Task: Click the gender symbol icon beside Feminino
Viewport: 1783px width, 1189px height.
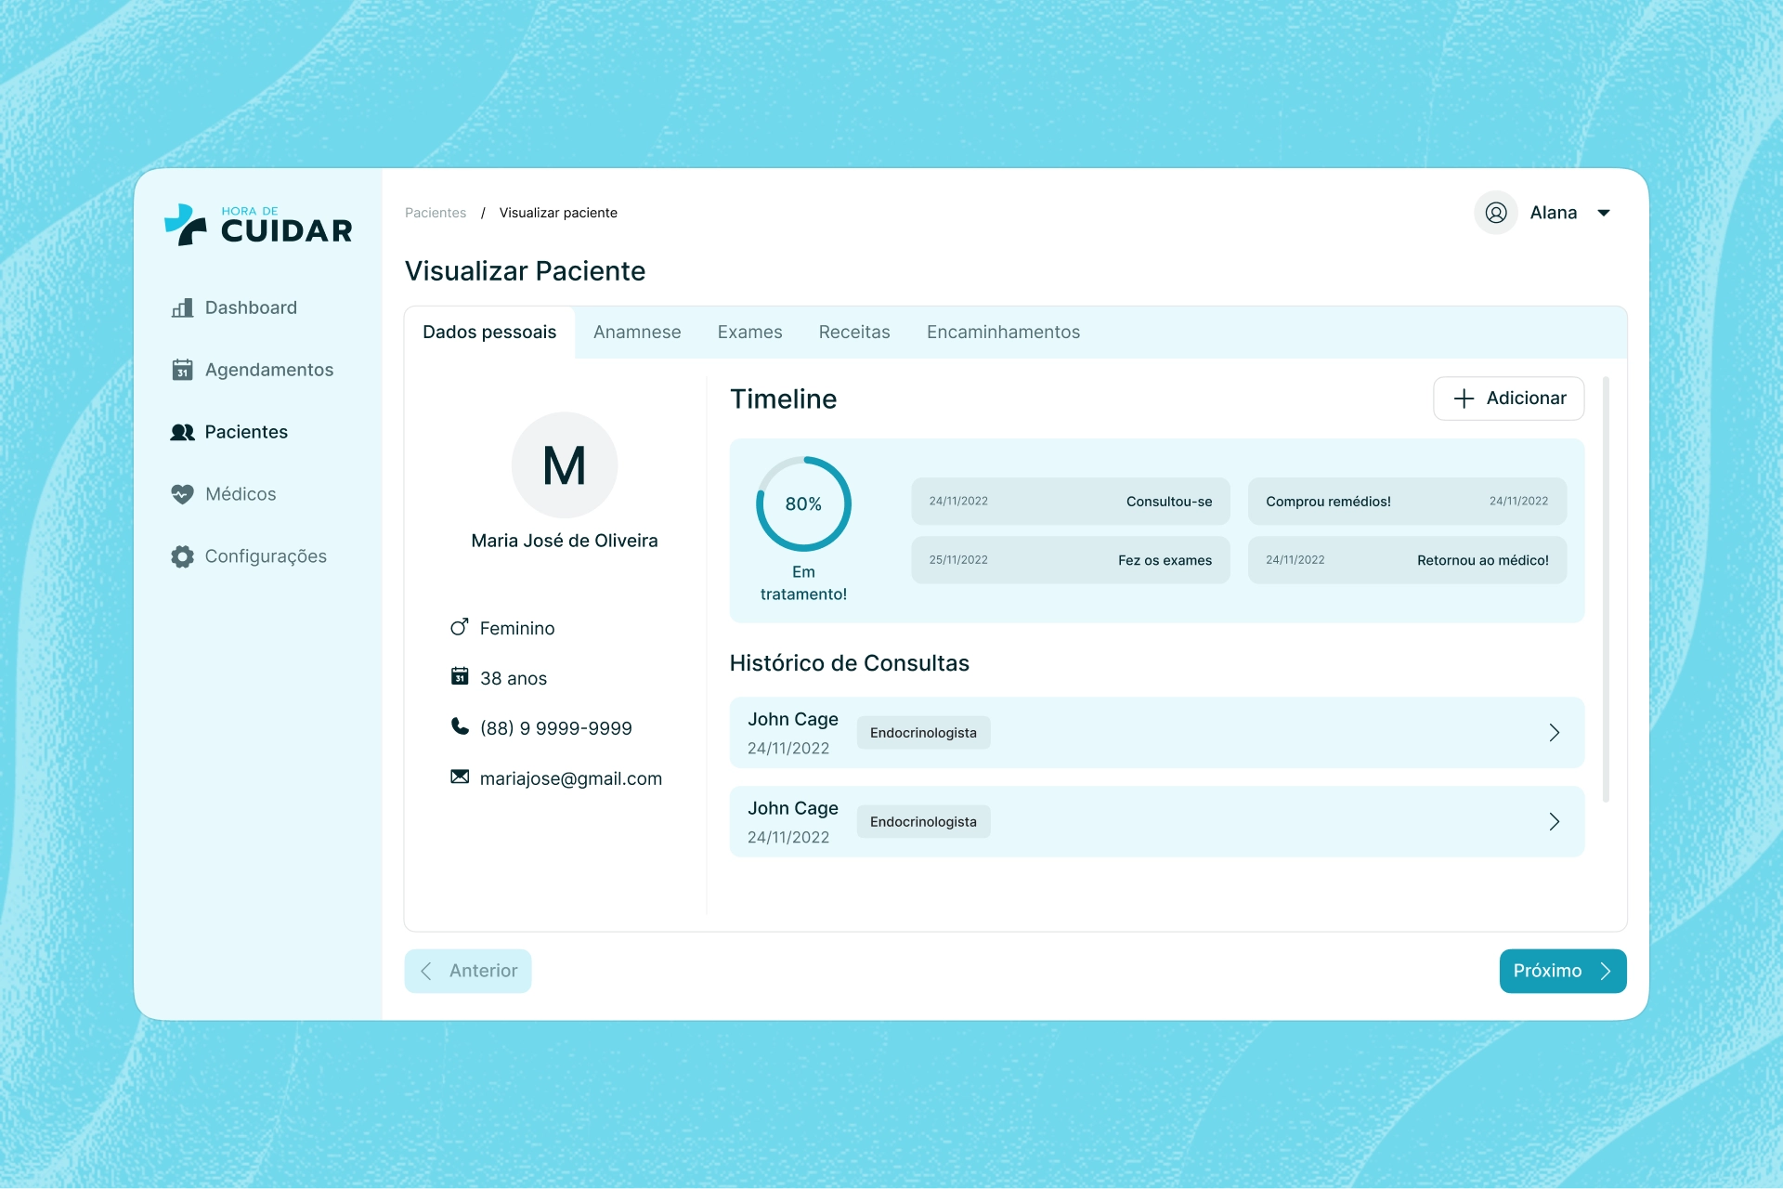Action: (x=459, y=628)
